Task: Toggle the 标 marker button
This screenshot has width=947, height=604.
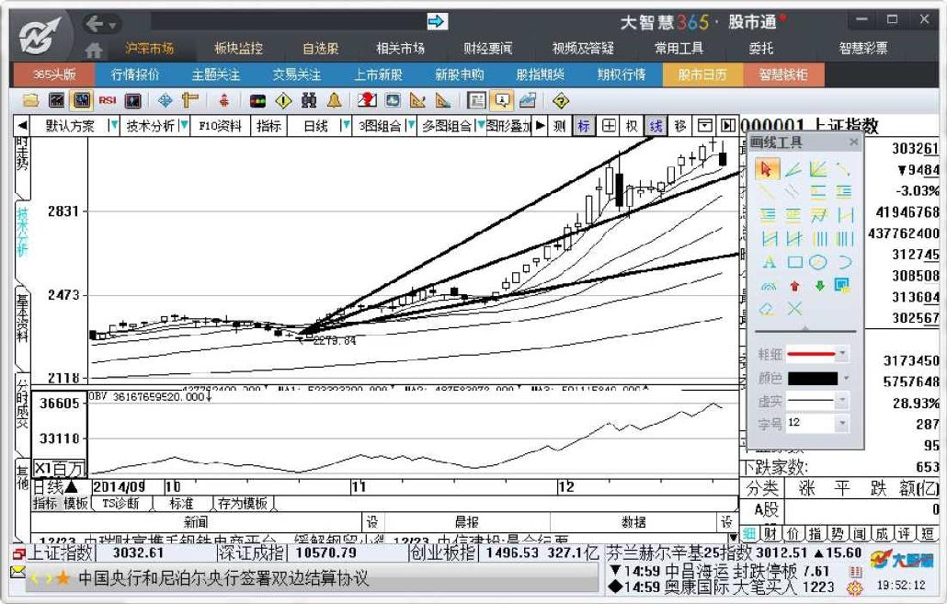Action: (584, 126)
